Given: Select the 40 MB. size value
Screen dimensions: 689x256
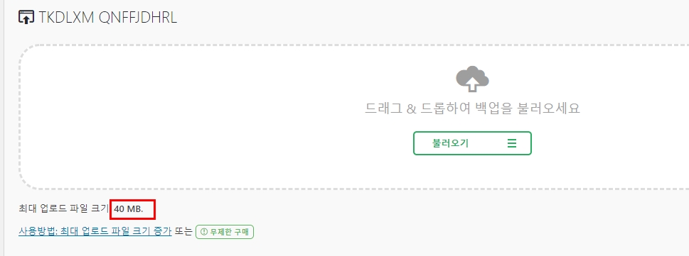Looking at the screenshot, I should (x=129, y=209).
